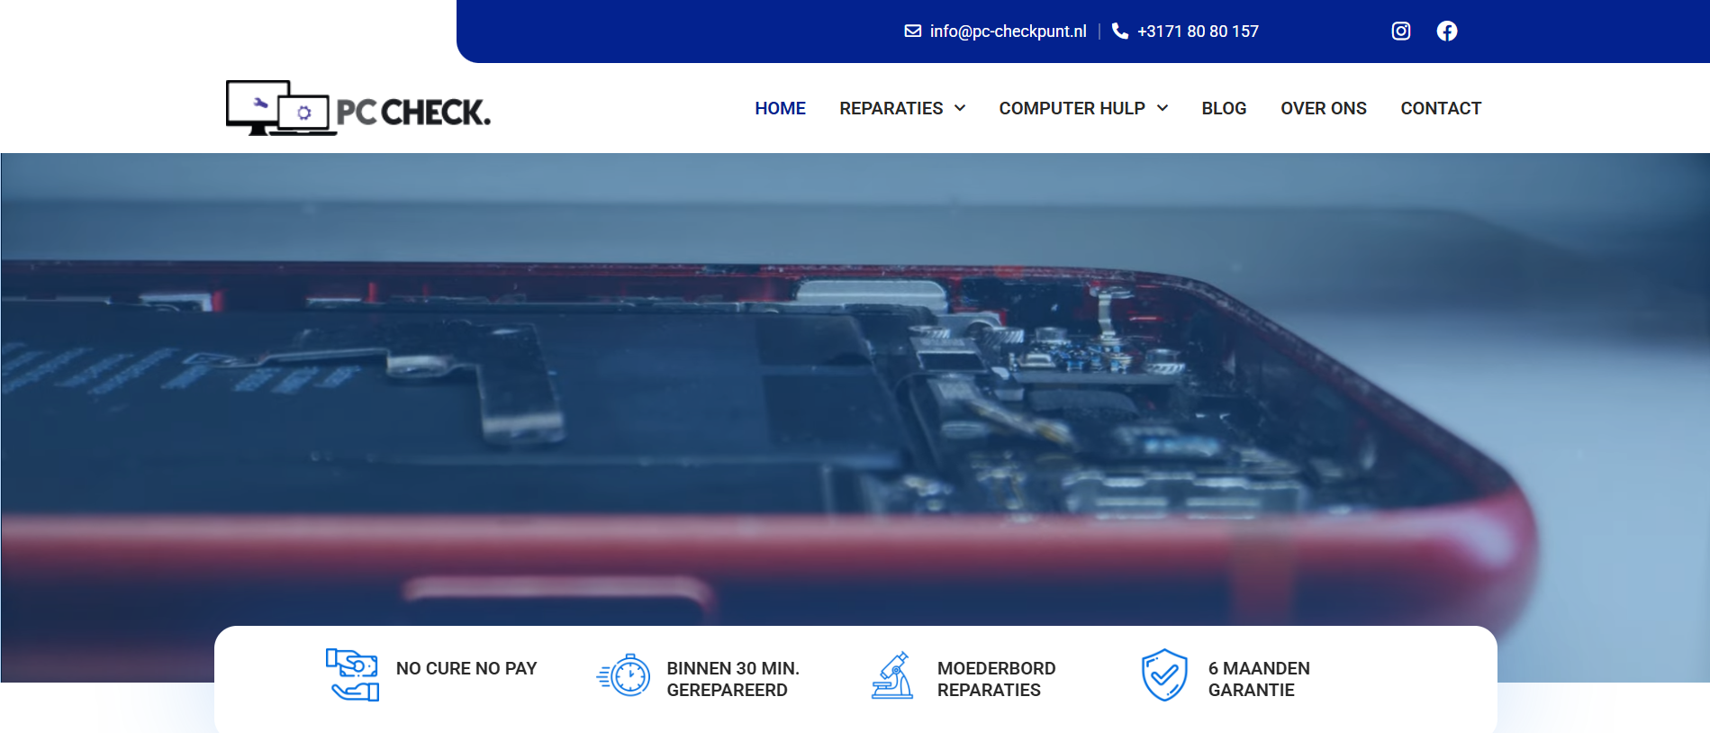Click the phone handset icon
Viewport: 1710px width, 733px height.
point(1119,32)
